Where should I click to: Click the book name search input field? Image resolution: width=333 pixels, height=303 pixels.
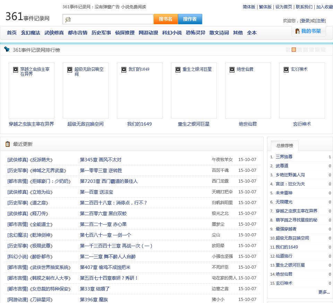point(108,19)
